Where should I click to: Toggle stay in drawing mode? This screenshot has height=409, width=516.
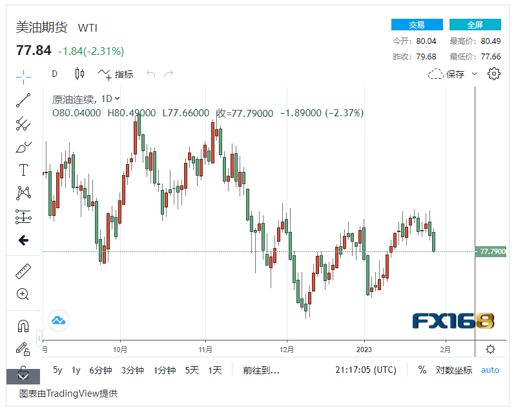(23, 350)
